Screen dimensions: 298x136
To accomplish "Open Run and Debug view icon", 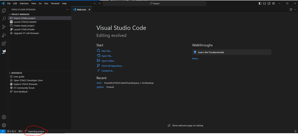I will coord(4,35).
